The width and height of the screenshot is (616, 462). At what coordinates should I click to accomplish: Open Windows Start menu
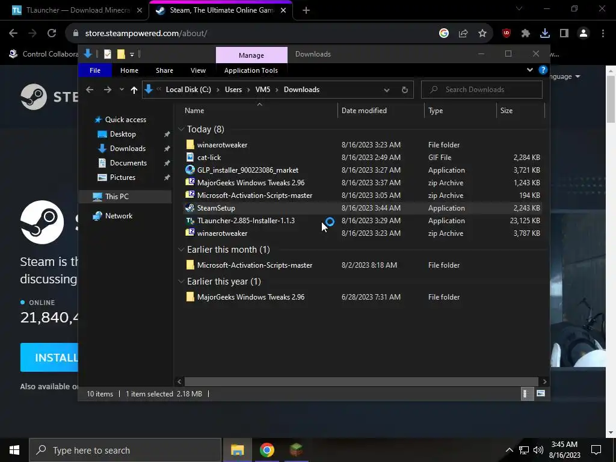click(14, 450)
